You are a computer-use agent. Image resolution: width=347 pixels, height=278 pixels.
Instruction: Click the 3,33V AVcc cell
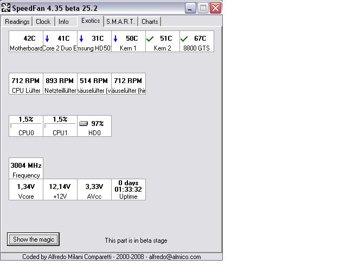click(94, 189)
